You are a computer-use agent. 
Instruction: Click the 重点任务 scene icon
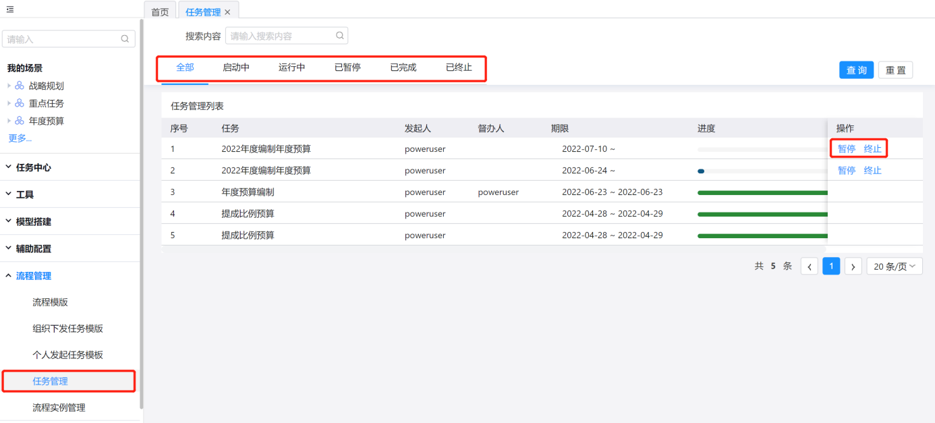(20, 104)
